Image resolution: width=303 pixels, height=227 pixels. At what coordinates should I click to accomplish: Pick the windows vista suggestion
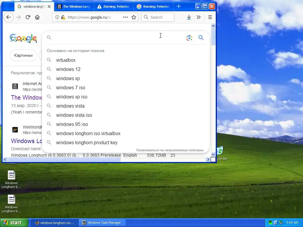[126, 106]
